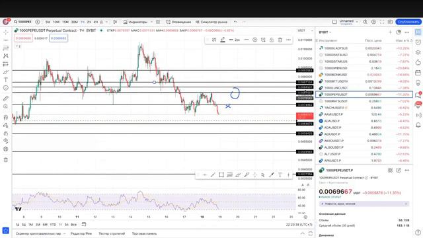Image resolution: width=423 pixels, height=238 pixels.
Task: Expand the BYBIT watchlist name dropdown
Action: [x=325, y=32]
